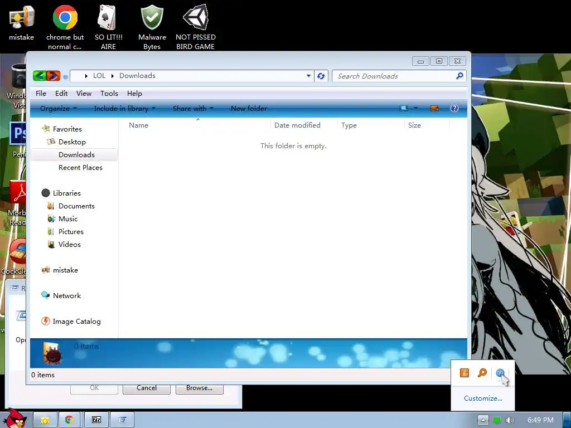Click the arrow before LOL in the address path
The width and height of the screenshot is (571, 428).
tap(86, 76)
